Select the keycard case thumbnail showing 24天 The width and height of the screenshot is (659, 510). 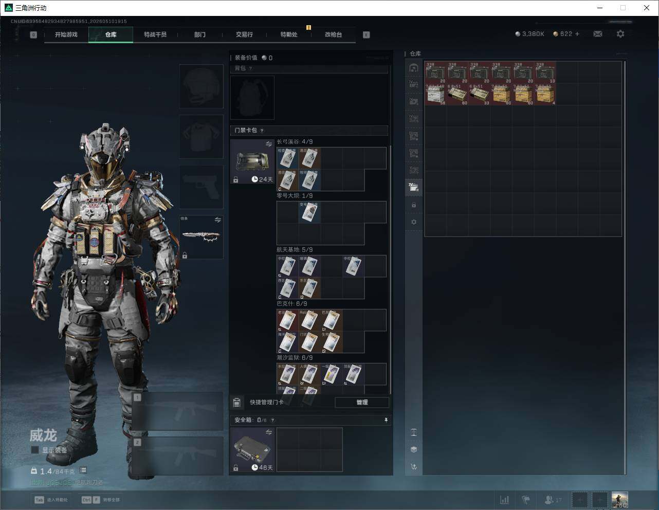pos(252,162)
